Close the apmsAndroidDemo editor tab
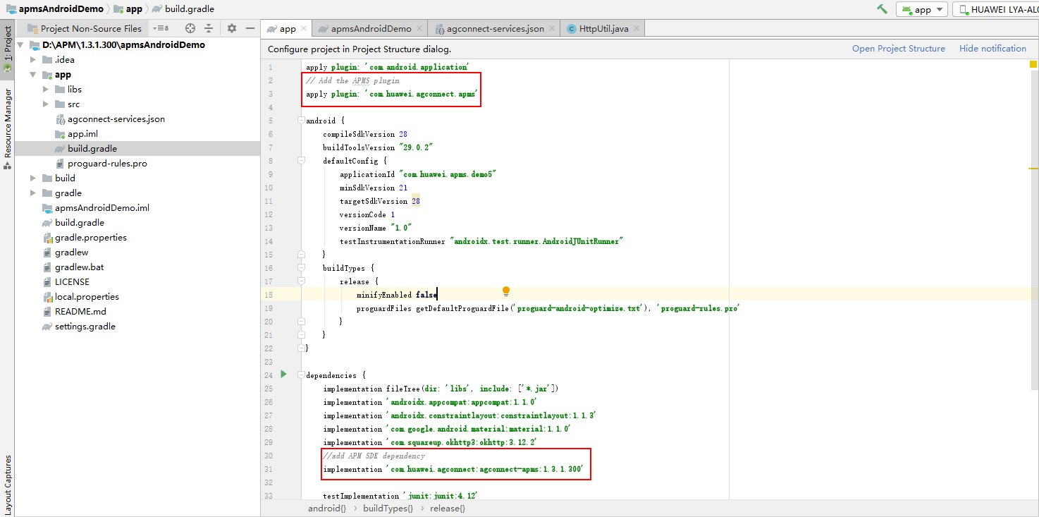The width and height of the screenshot is (1039, 517). coord(419,29)
